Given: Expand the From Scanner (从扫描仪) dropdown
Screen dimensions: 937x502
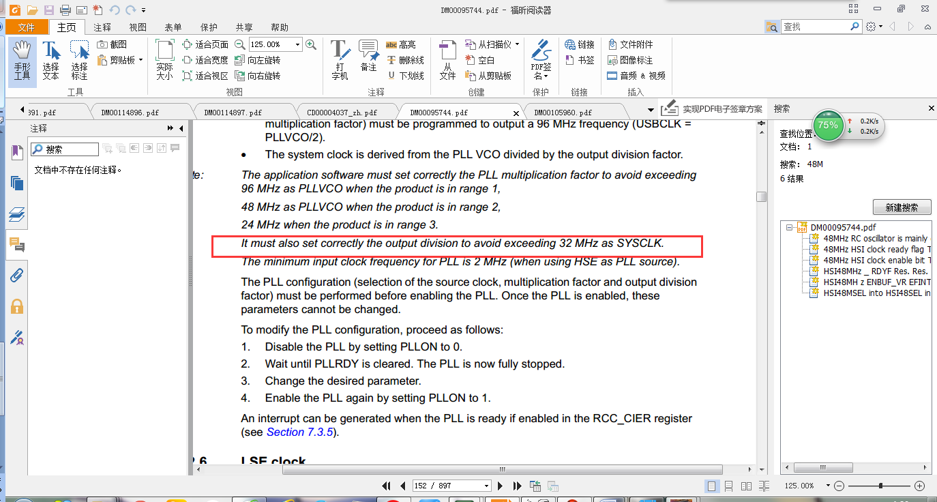Looking at the screenshot, I should click(517, 44).
